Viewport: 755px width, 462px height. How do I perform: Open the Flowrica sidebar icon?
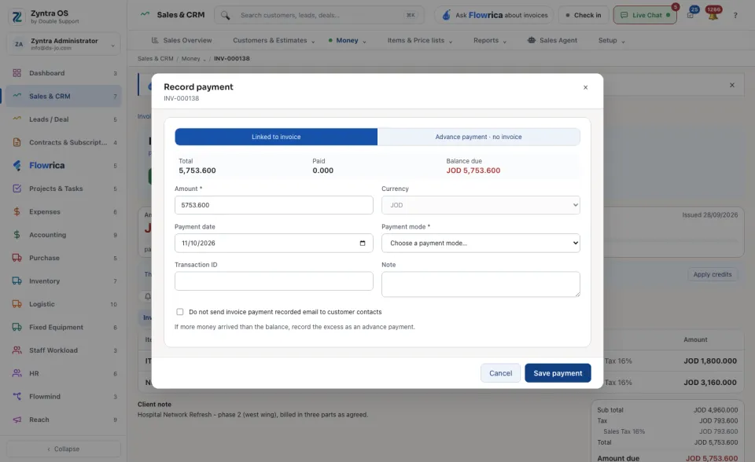(x=17, y=166)
